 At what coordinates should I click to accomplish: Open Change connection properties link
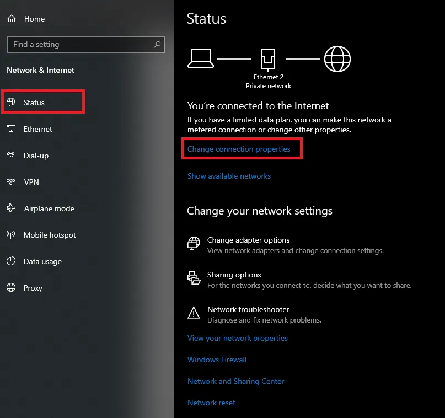point(239,149)
